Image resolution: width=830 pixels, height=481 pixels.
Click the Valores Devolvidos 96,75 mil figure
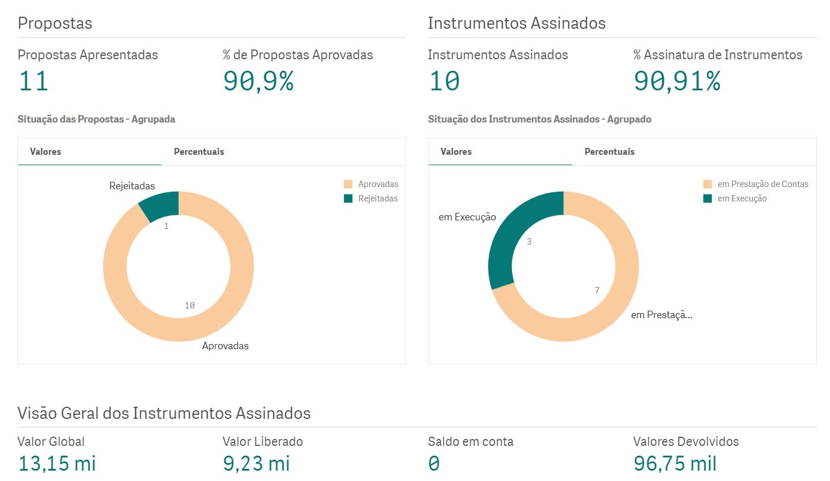(674, 463)
